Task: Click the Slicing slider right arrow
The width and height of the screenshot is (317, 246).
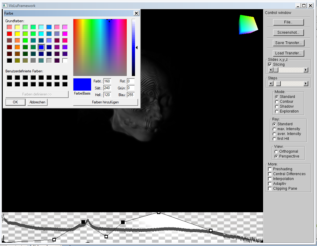Action: click(x=306, y=70)
